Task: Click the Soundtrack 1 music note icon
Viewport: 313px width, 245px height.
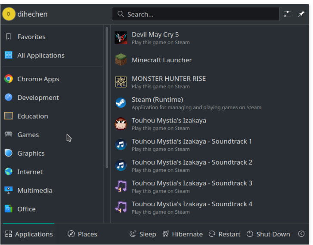Action: point(121,144)
